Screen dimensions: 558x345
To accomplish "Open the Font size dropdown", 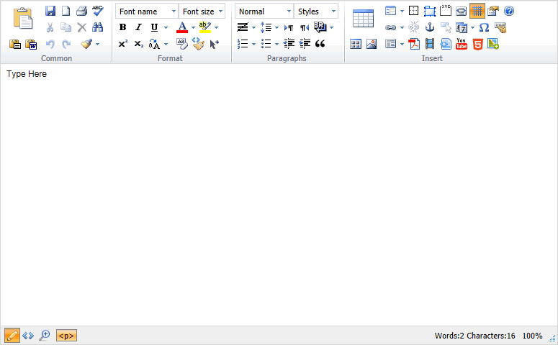I will [x=202, y=11].
